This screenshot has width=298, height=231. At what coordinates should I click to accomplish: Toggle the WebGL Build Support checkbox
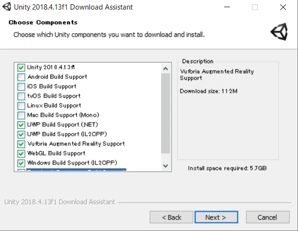tap(21, 154)
